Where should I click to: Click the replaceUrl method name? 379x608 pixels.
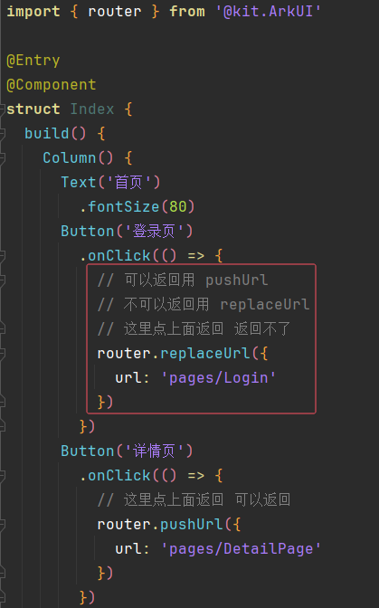205,353
